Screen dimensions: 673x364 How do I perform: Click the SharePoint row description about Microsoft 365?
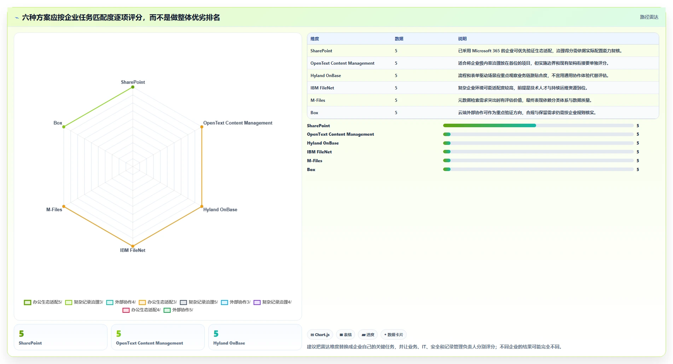click(x=540, y=51)
